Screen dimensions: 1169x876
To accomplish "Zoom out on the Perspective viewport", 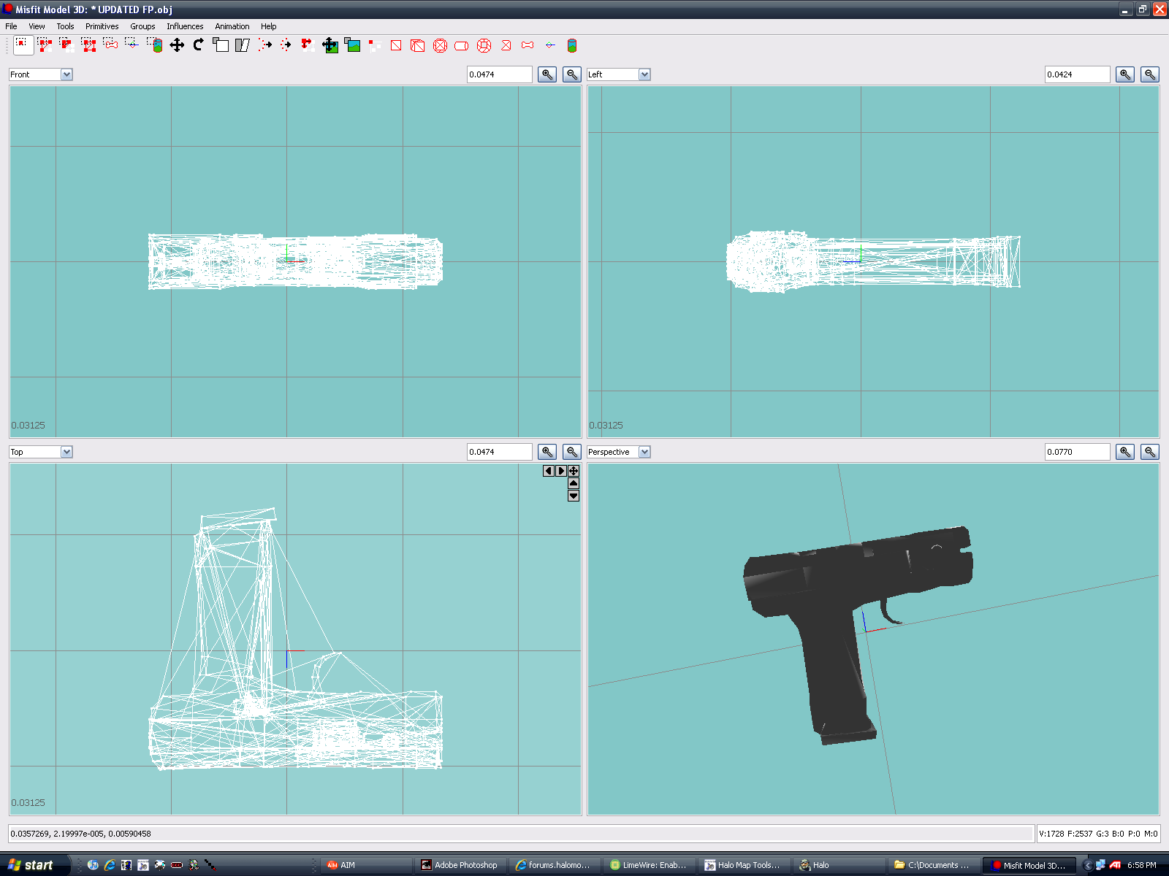I will pyautogui.click(x=1150, y=452).
